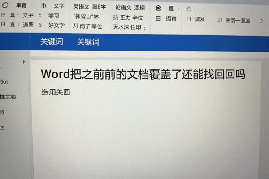
Task: Click the 市 item in the ribbon
Action: click(43, 5)
